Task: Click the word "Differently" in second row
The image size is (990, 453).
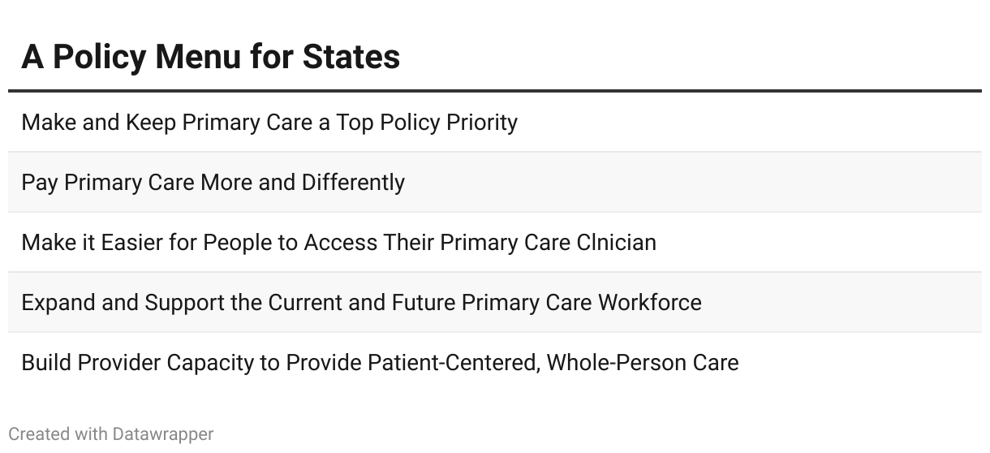Action: 353,183
